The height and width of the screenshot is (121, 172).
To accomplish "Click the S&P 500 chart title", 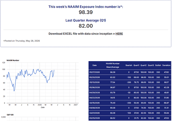I will (x=10, y=115).
